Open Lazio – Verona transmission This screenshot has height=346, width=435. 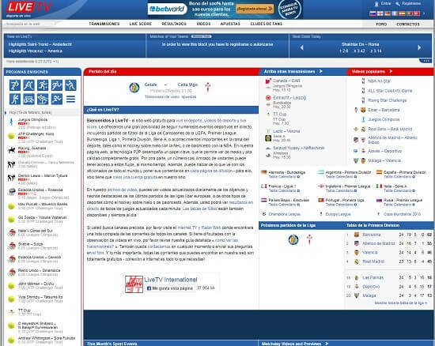tap(286, 131)
